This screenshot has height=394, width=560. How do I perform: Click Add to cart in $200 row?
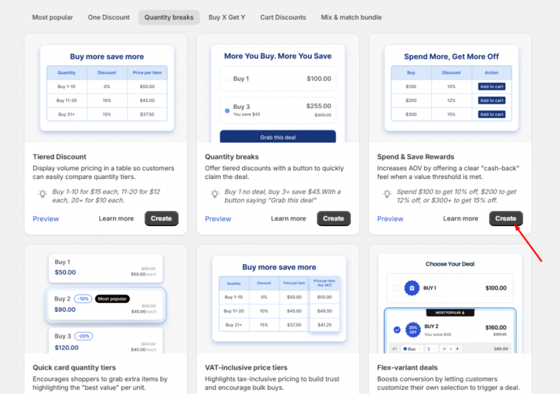492,101
